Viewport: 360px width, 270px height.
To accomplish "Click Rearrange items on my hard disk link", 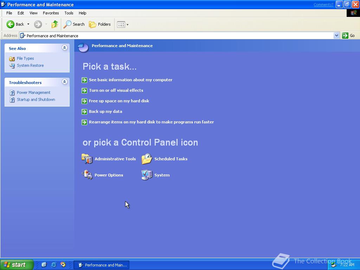I will (x=151, y=122).
